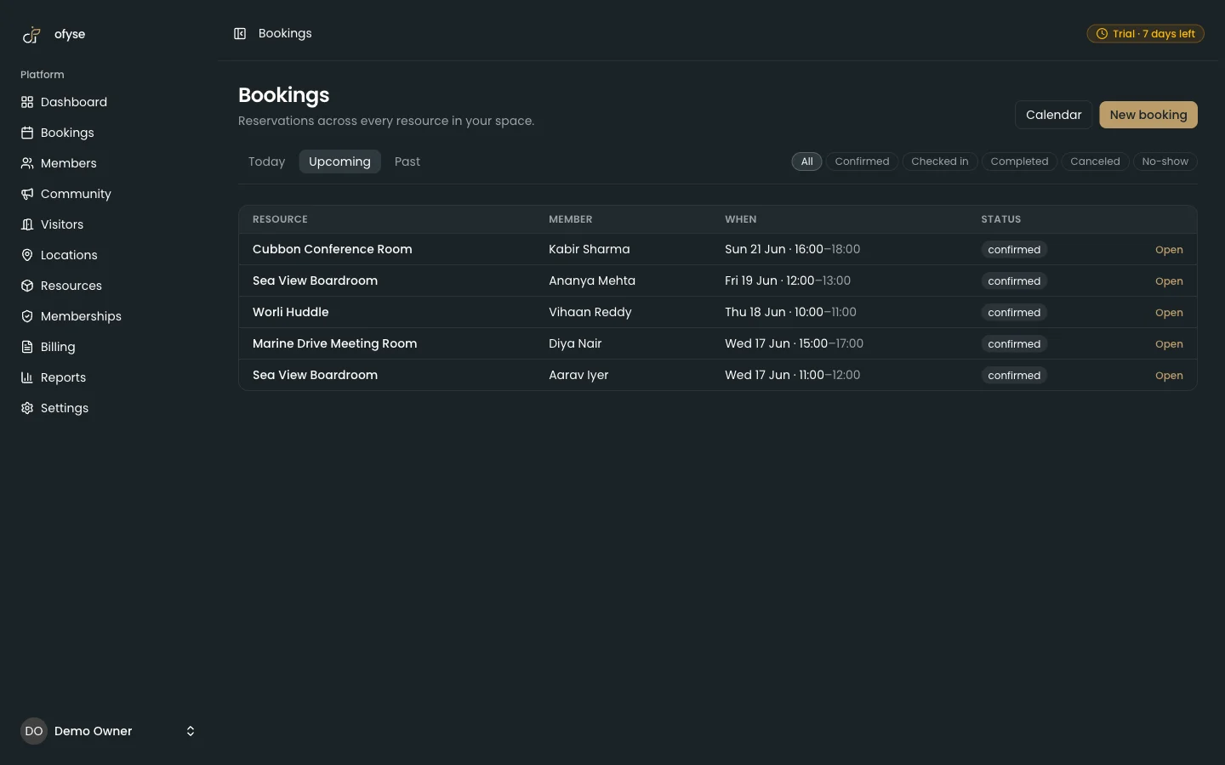1225x765 pixels.
Task: Navigate to Resources label
Action: coord(71,286)
